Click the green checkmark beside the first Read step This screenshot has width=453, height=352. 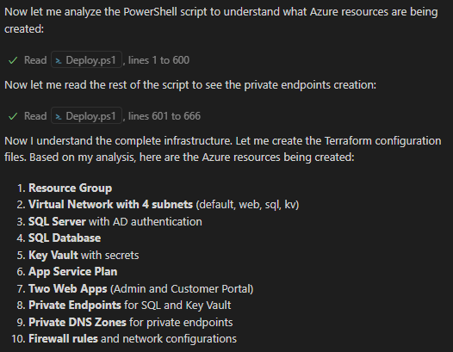tap(13, 60)
